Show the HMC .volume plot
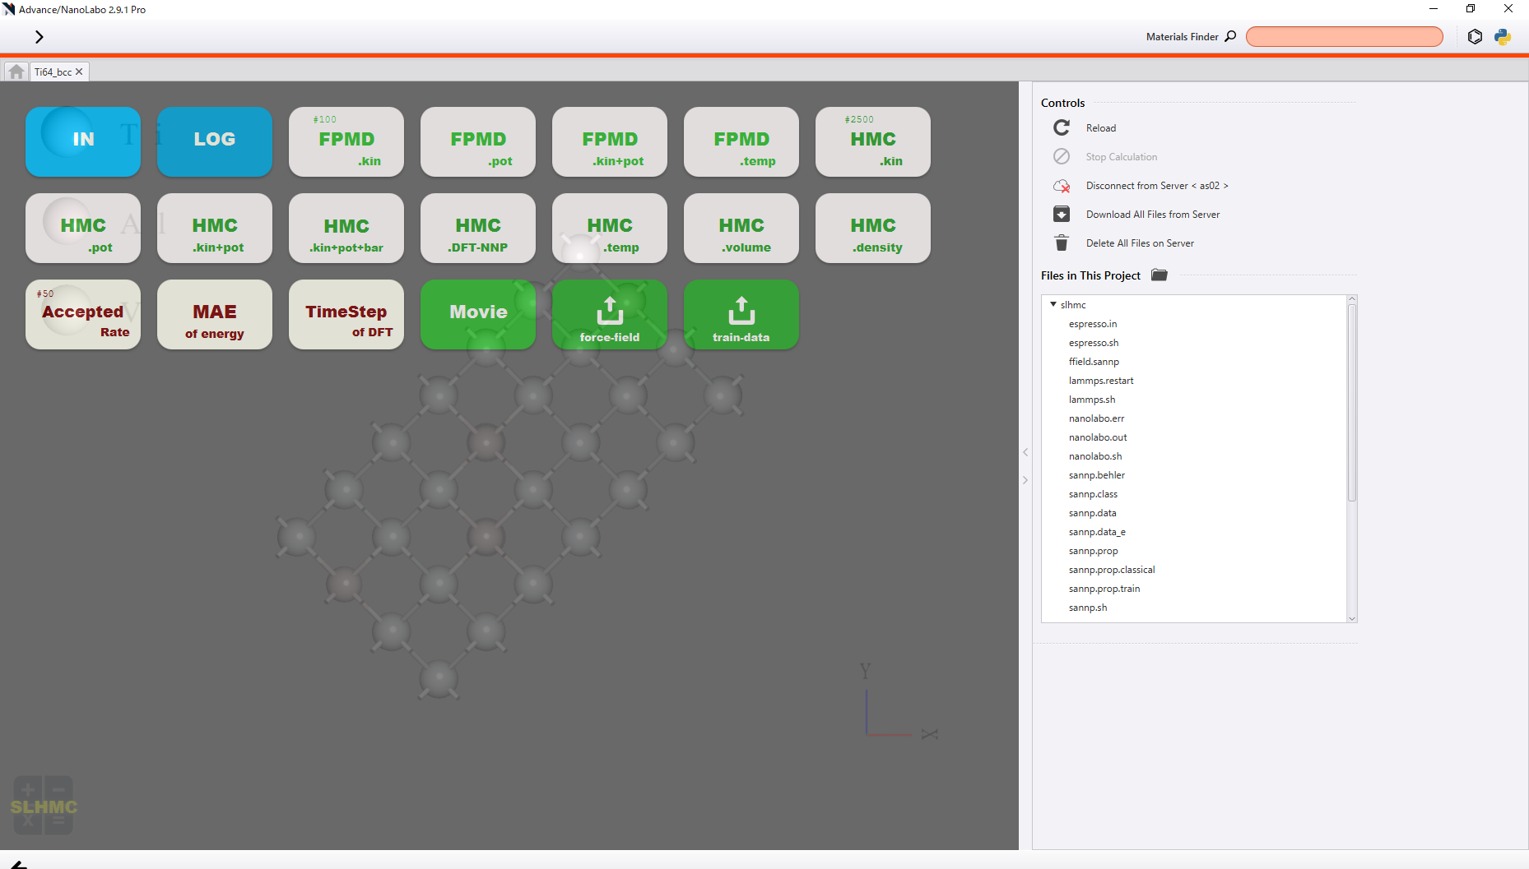Image resolution: width=1529 pixels, height=869 pixels. [x=741, y=228]
